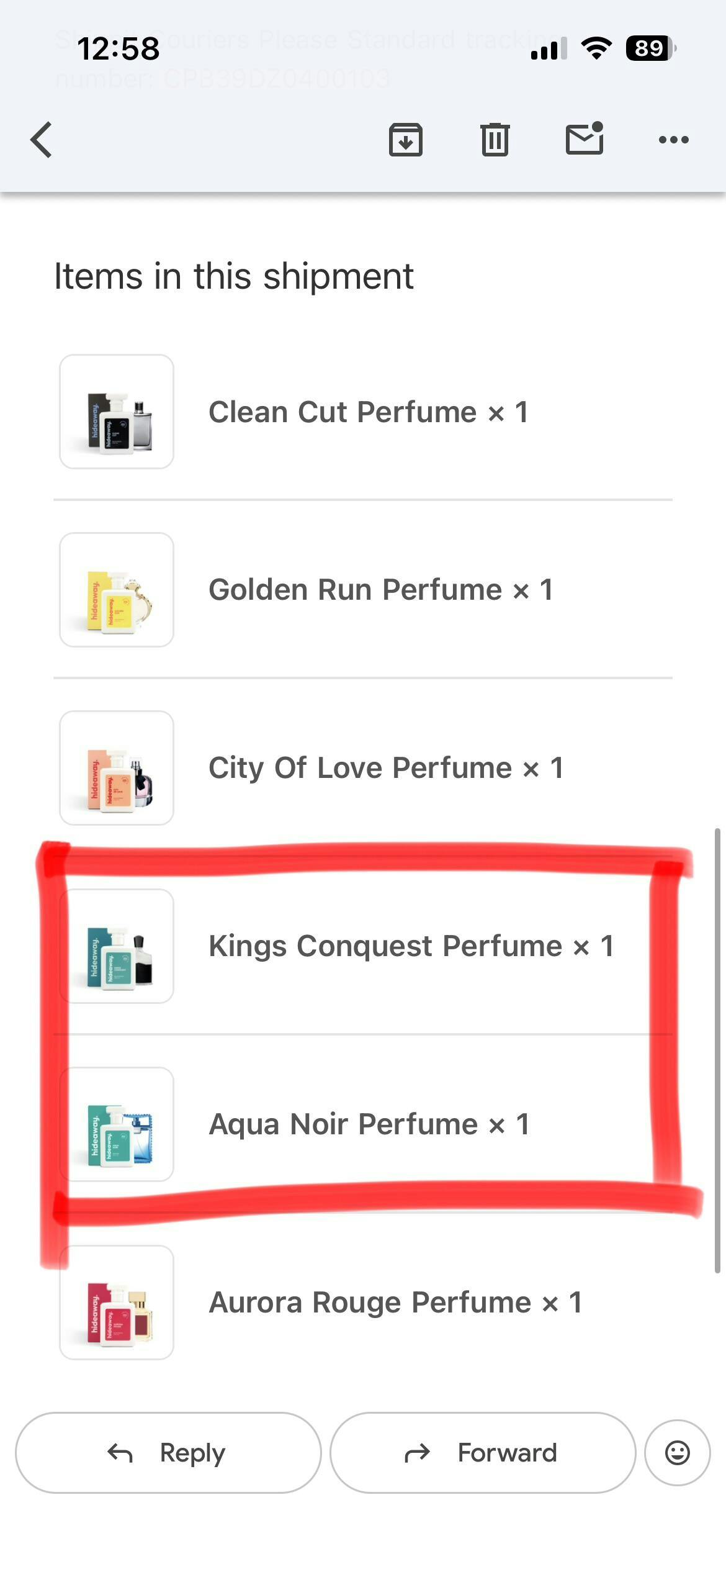
Task: Add an emoji reaction
Action: coord(677,1453)
